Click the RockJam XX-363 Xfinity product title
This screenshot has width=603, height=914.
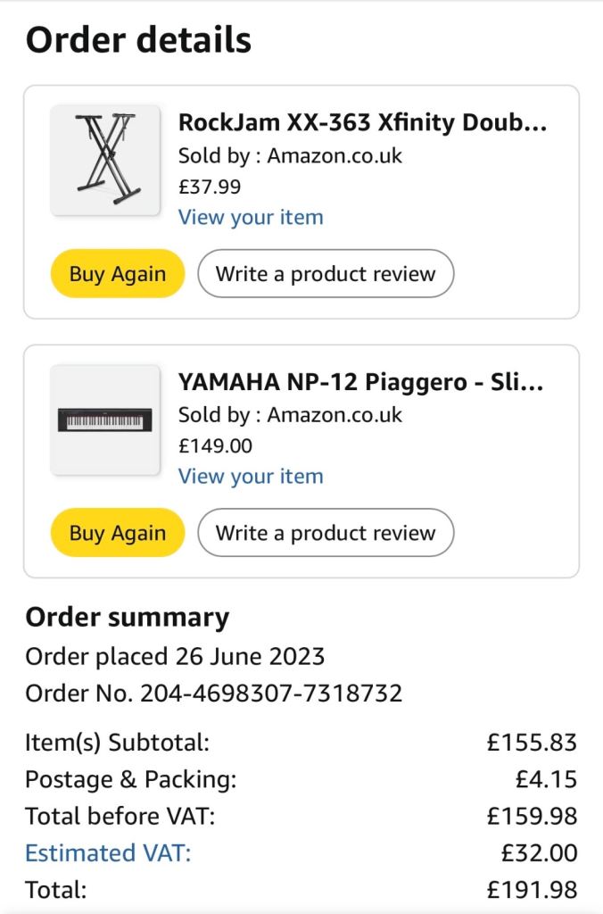[362, 122]
